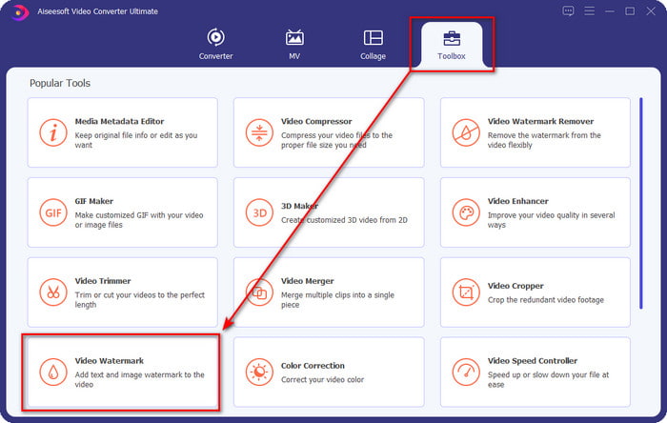Click 'Merge multiple clips' description text
The height and width of the screenshot is (423, 667).
pyautogui.click(x=337, y=300)
